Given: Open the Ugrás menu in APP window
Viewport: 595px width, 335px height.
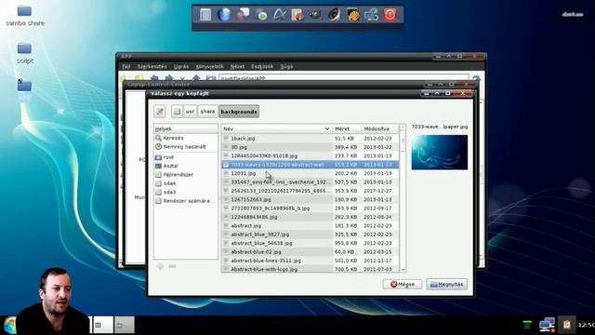Looking at the screenshot, I should (181, 66).
